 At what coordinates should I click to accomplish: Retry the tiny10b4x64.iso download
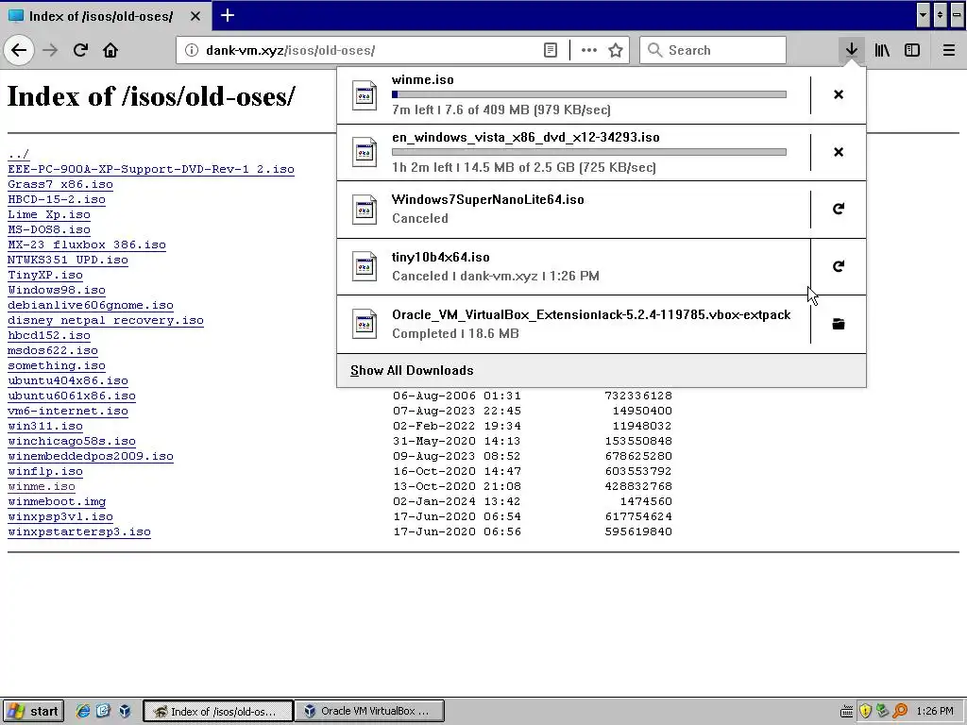839,266
